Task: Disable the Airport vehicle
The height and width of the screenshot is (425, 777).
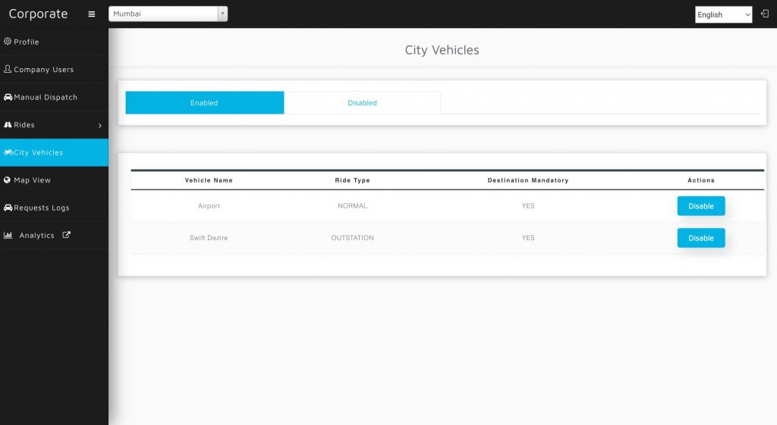Action: [700, 206]
